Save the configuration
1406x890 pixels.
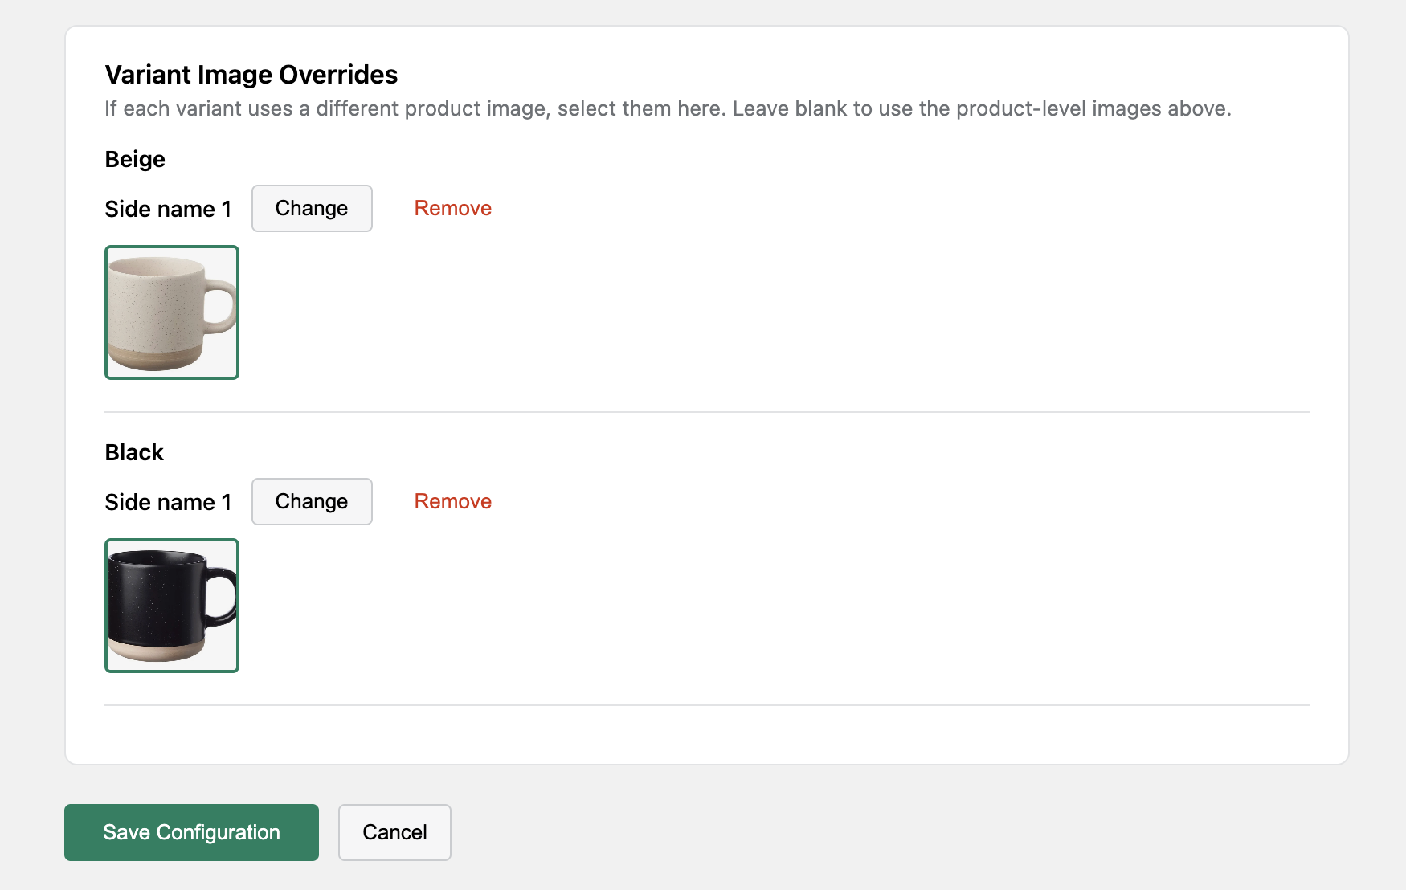[191, 832]
